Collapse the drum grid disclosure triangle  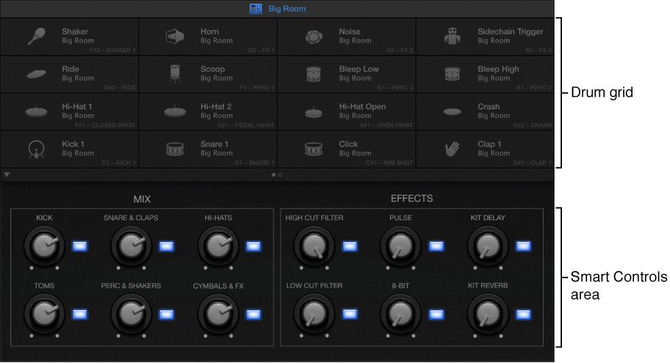click(x=6, y=175)
